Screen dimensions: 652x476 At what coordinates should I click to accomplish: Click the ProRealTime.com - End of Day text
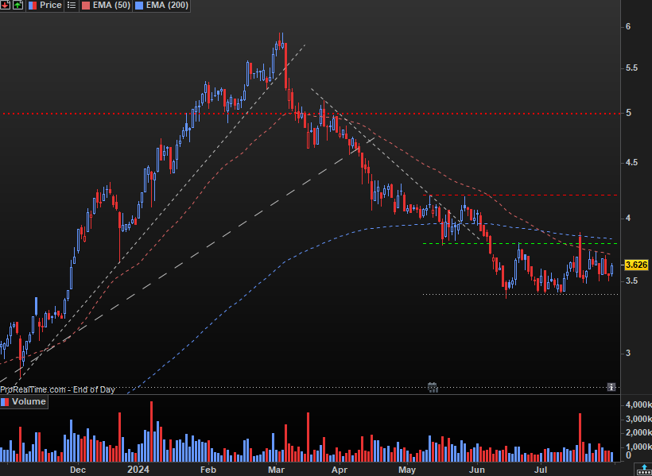pyautogui.click(x=57, y=390)
